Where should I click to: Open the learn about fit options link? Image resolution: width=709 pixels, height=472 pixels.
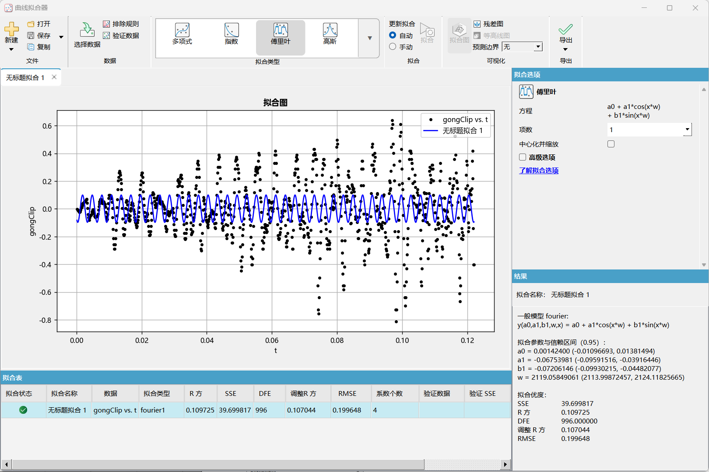pyautogui.click(x=539, y=171)
